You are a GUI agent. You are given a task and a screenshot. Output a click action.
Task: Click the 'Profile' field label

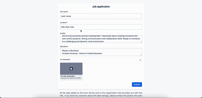click(63, 33)
